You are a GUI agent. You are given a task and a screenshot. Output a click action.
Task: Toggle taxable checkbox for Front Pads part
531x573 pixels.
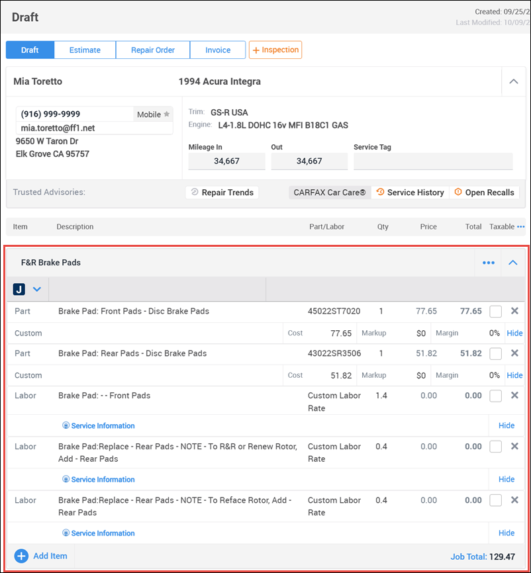coord(495,312)
